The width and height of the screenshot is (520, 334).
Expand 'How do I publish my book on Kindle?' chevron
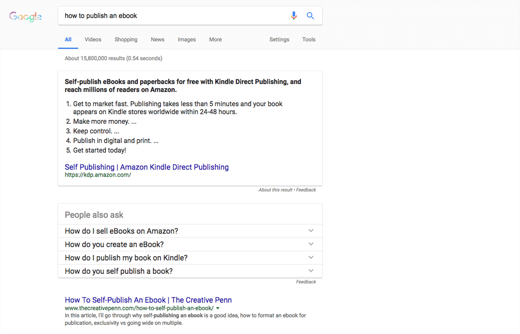311,257
